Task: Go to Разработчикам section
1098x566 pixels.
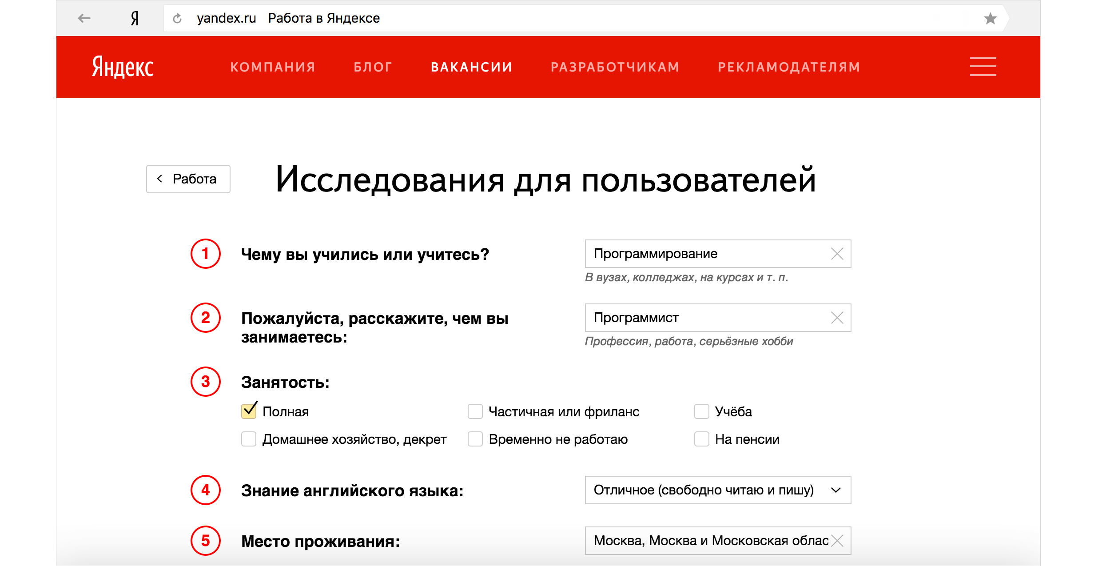Action: [615, 67]
